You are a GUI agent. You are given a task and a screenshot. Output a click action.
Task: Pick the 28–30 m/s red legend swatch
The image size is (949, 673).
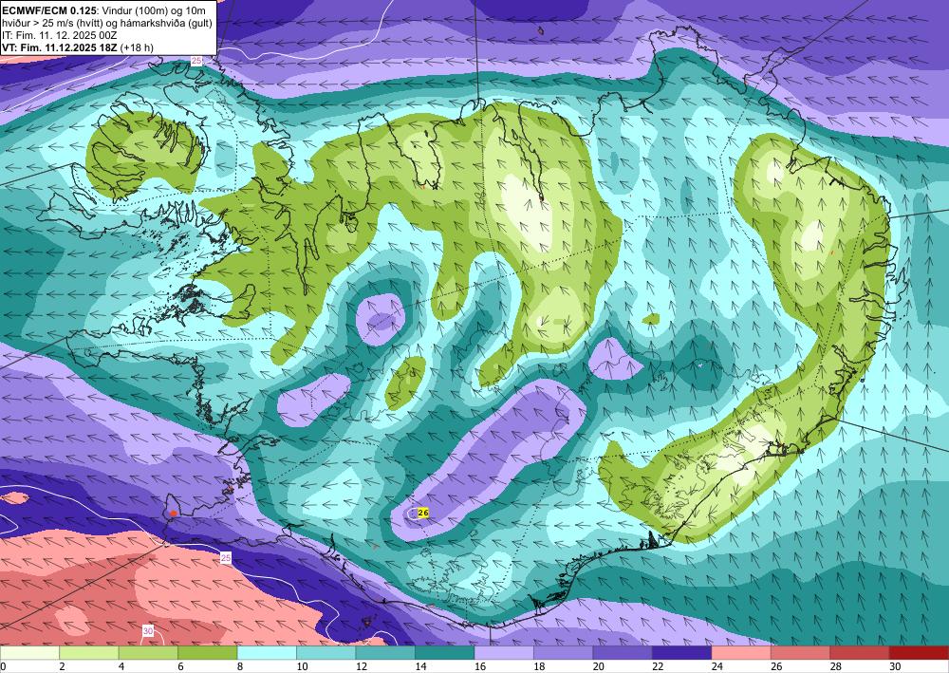[860, 653]
